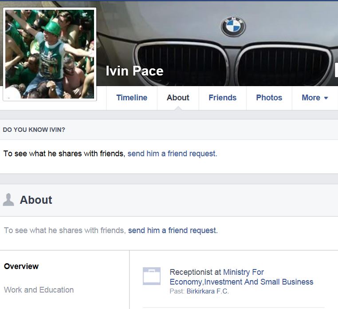Open the Birkirkara F.C. past employer link
This screenshot has width=338, height=309.
[208, 291]
